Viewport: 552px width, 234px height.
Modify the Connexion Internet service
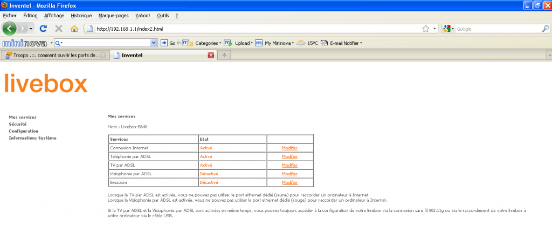coord(289,148)
